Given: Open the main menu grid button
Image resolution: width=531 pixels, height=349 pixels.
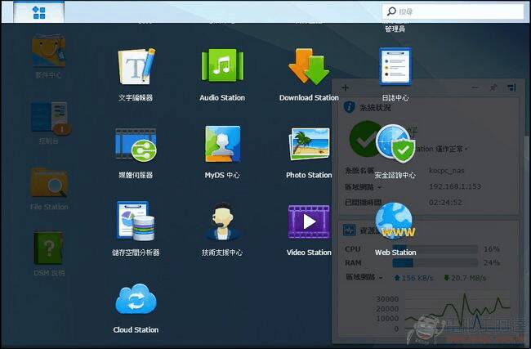Looking at the screenshot, I should [x=38, y=12].
